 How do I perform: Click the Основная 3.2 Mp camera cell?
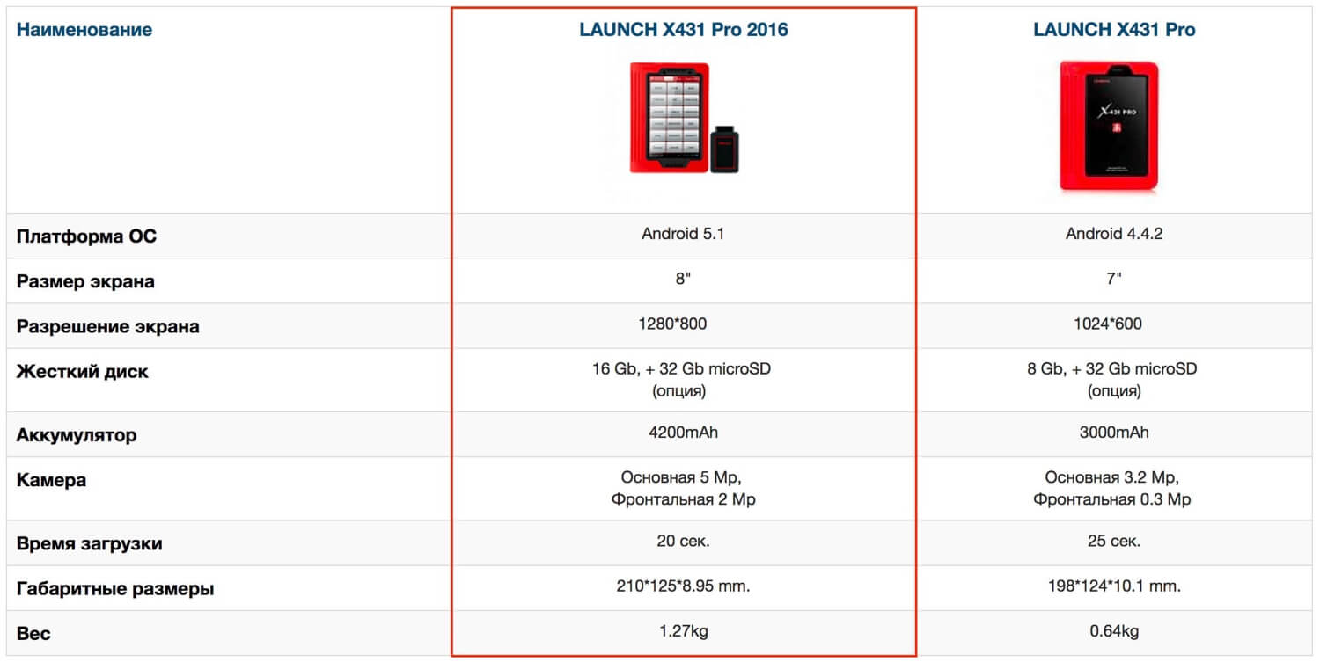point(1112,489)
